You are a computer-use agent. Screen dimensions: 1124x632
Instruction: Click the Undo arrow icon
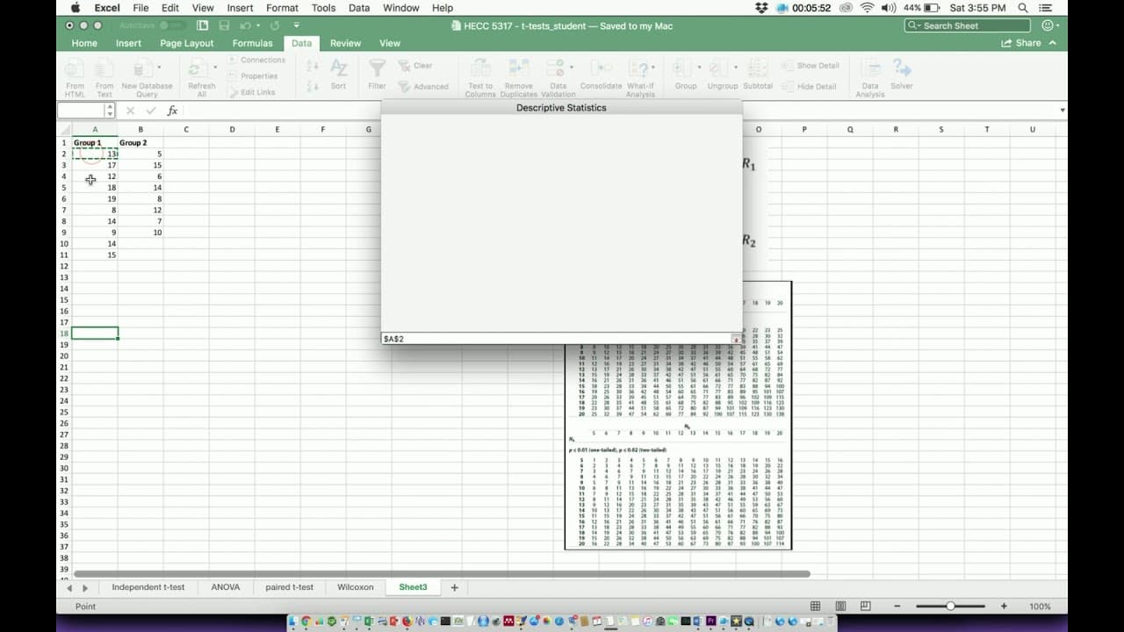tap(246, 25)
